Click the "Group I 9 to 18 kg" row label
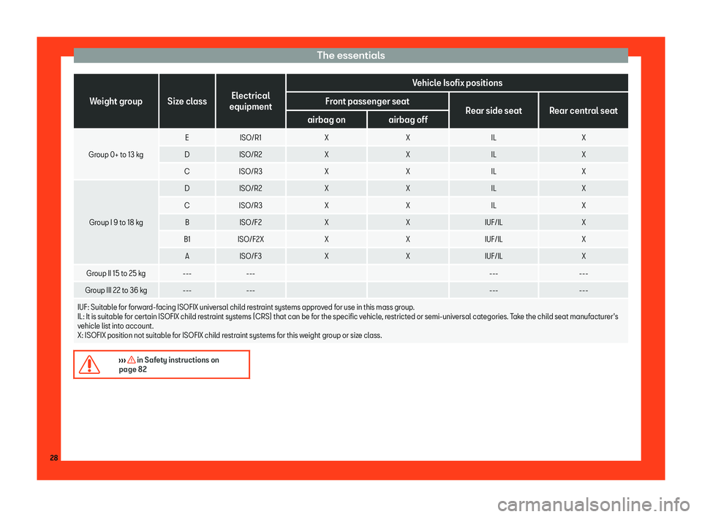 point(116,221)
